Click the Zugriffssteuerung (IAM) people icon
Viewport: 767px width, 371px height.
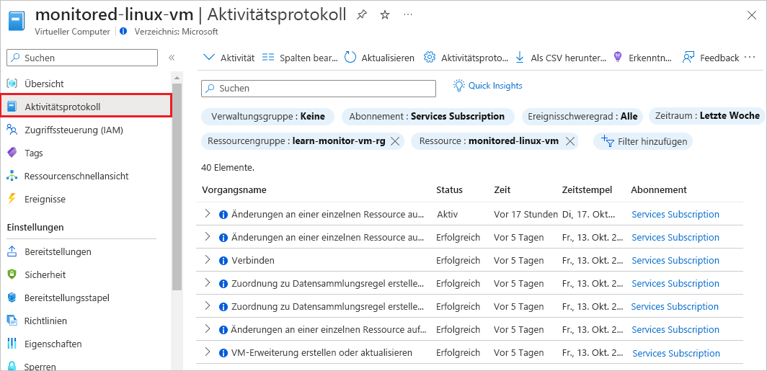pos(12,130)
